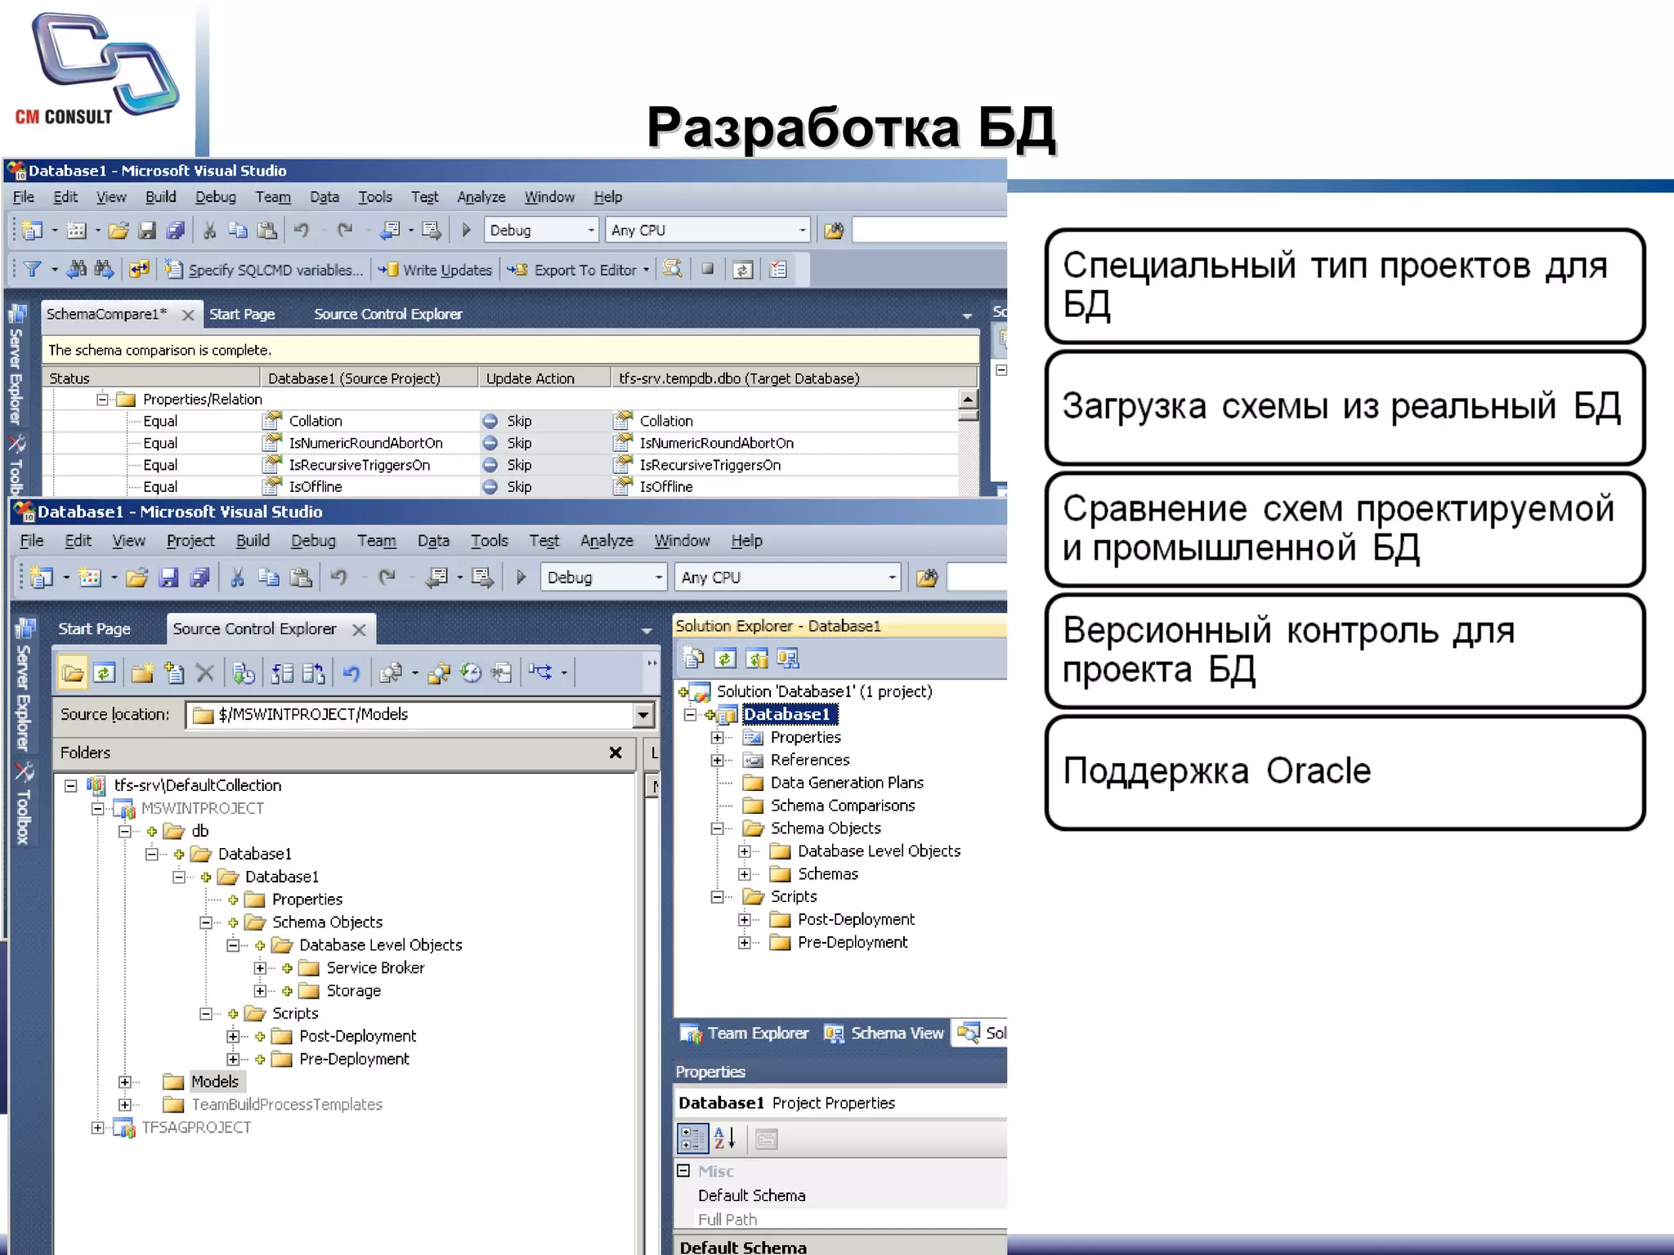1674x1255 pixels.
Task: Expand Properties node in Solution Explorer
Action: (717, 738)
